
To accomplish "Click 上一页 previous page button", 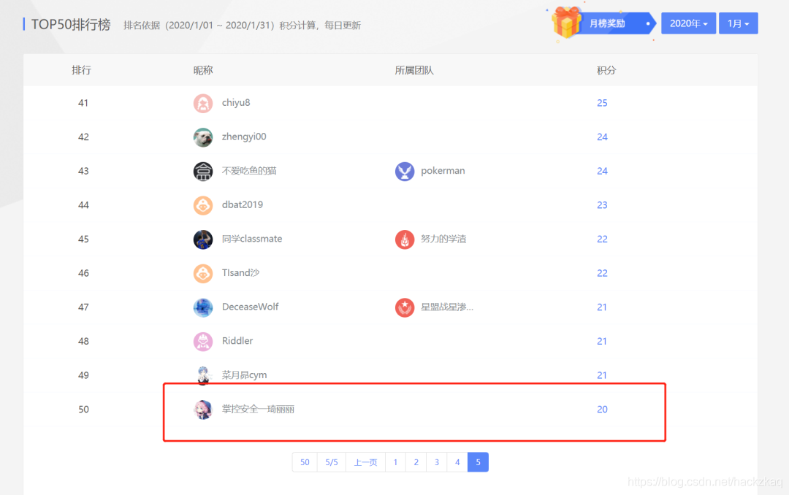I will click(x=366, y=462).
